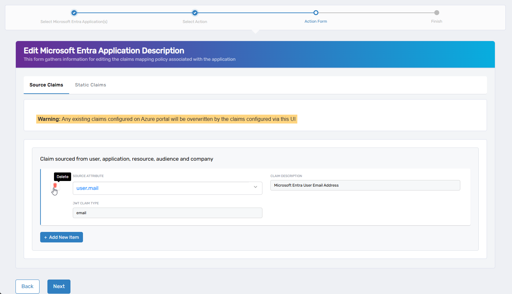Click the red trash Delete icon
The height and width of the screenshot is (294, 512).
[x=55, y=186]
